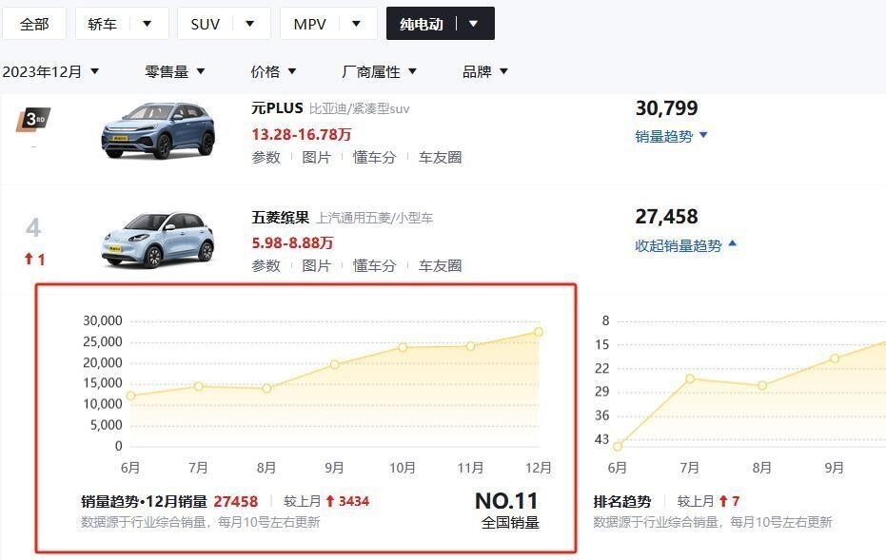Open the SUV dropdown filter
The width and height of the screenshot is (886, 560).
pos(223,24)
